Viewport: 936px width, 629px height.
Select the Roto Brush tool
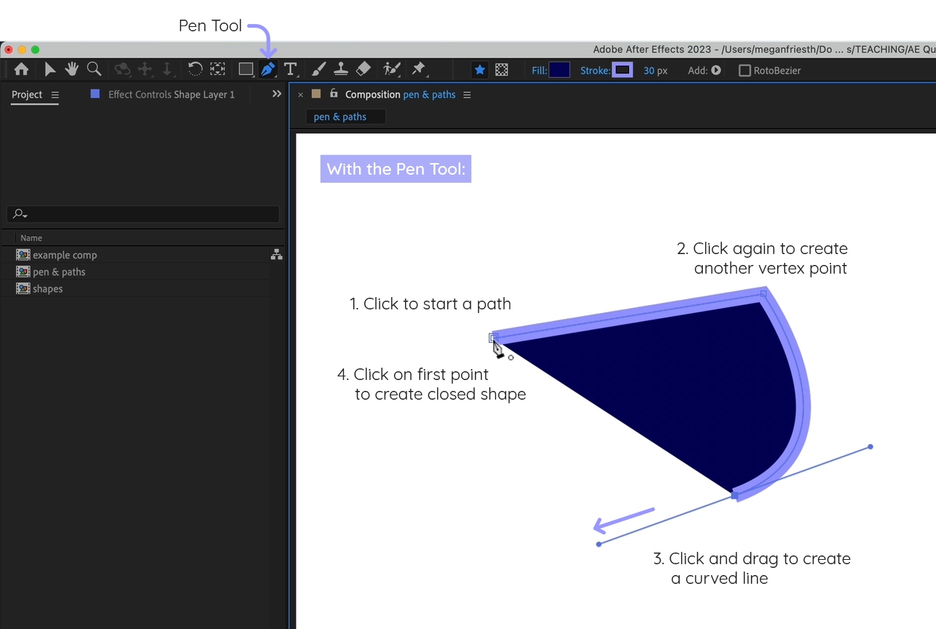click(x=391, y=69)
